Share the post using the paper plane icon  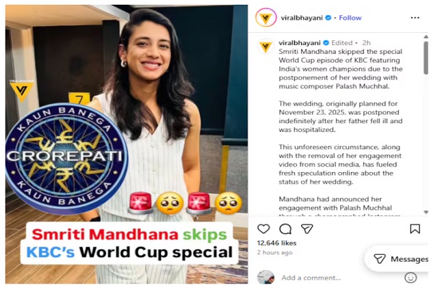coord(307,229)
